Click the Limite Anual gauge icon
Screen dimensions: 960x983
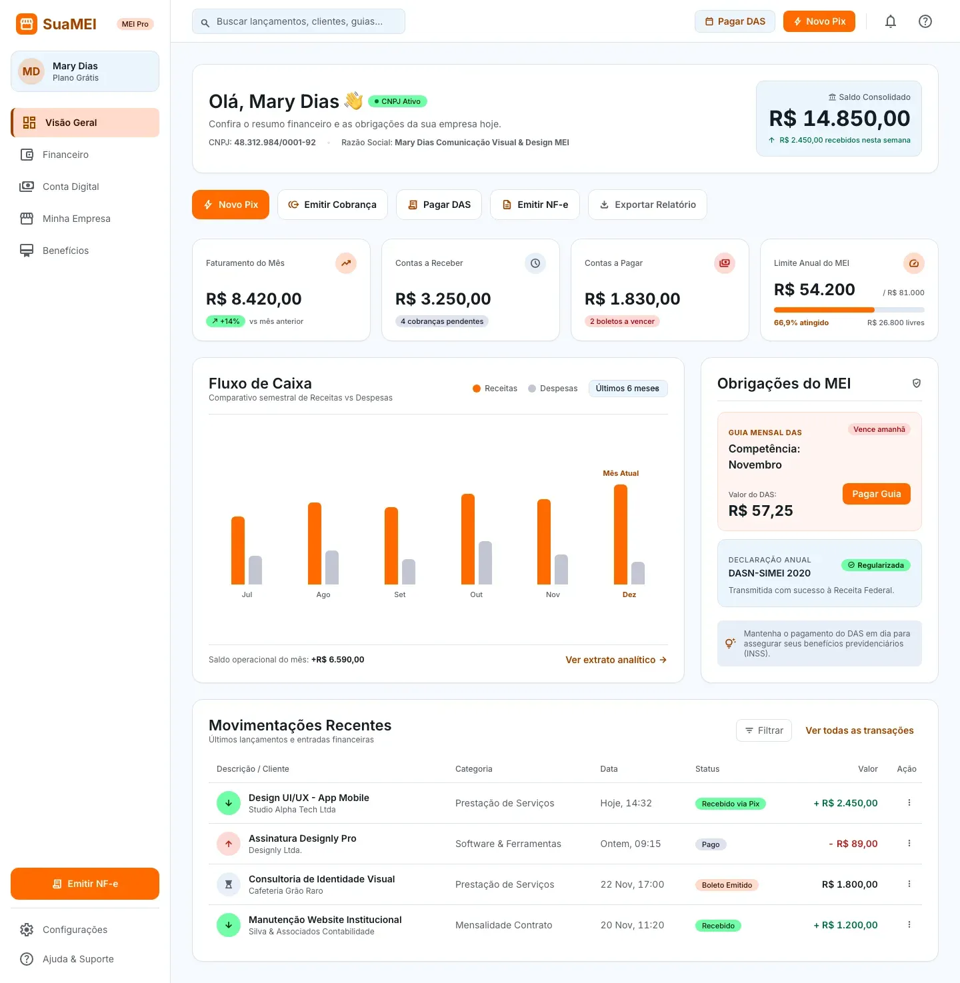(914, 263)
